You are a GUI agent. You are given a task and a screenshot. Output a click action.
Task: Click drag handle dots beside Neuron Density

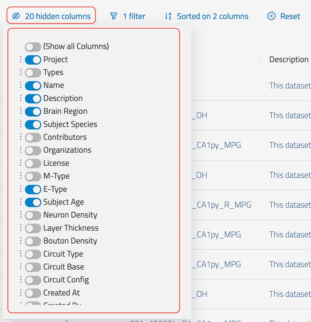pyautogui.click(x=21, y=215)
